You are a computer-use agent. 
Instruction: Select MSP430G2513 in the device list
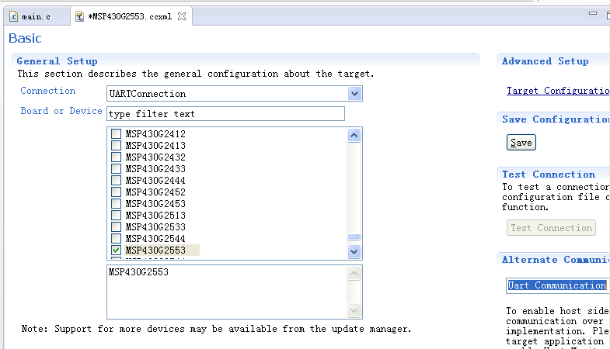(155, 216)
